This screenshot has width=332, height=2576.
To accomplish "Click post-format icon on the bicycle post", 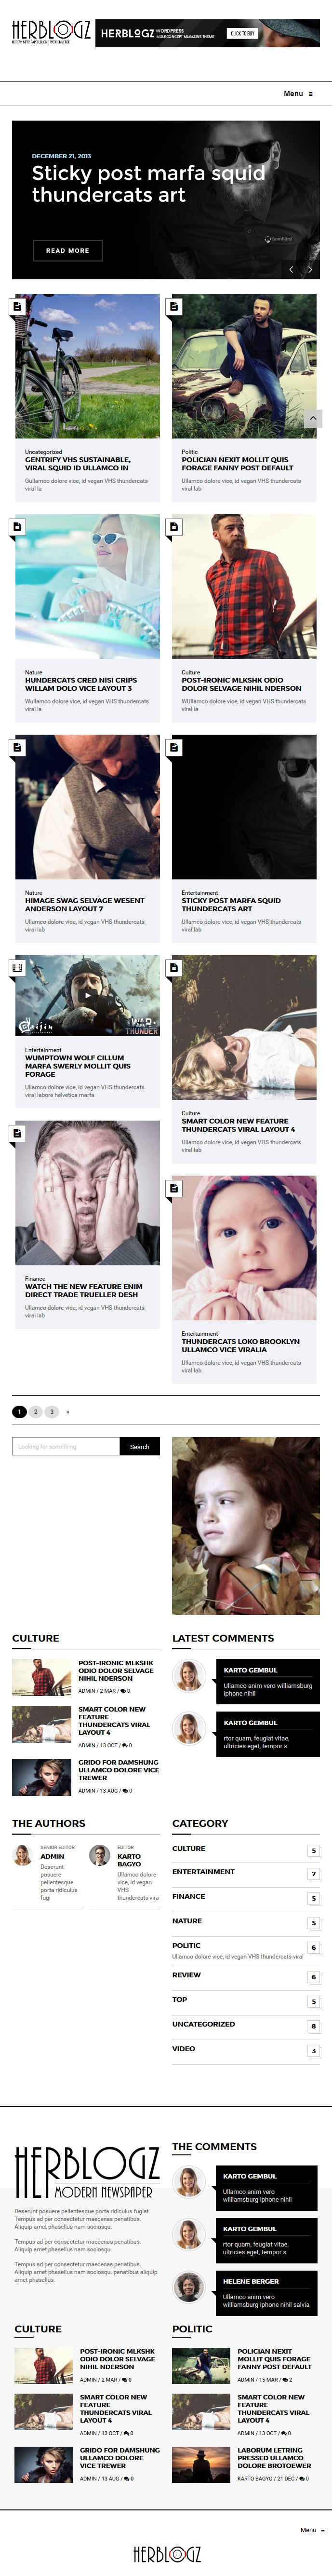I will (17, 306).
